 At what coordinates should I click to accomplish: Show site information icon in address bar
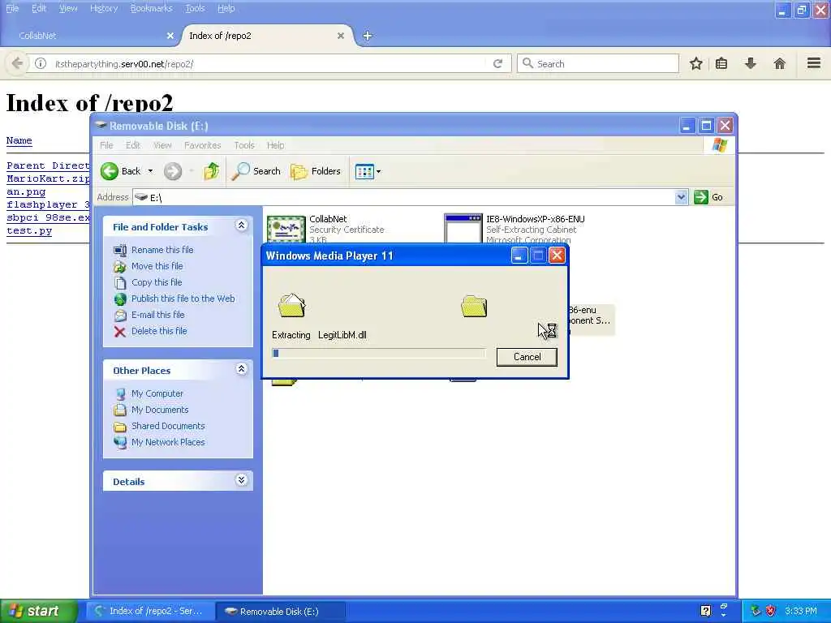pyautogui.click(x=41, y=63)
